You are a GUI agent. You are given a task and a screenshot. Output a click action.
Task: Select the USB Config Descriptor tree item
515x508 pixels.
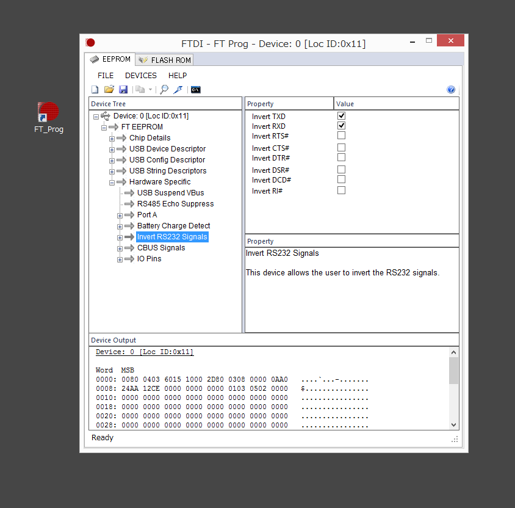click(x=167, y=160)
